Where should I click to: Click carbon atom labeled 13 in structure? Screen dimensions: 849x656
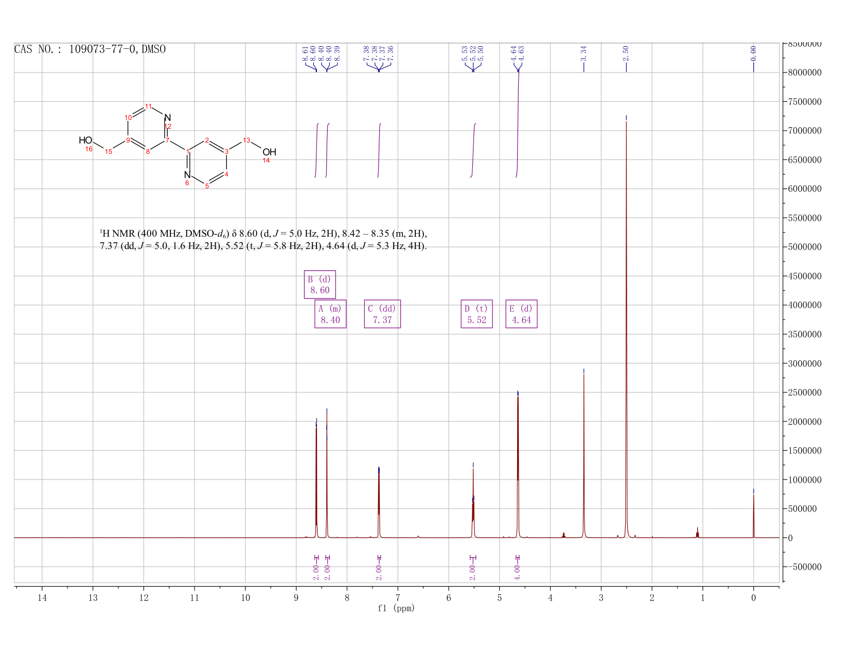click(x=246, y=140)
